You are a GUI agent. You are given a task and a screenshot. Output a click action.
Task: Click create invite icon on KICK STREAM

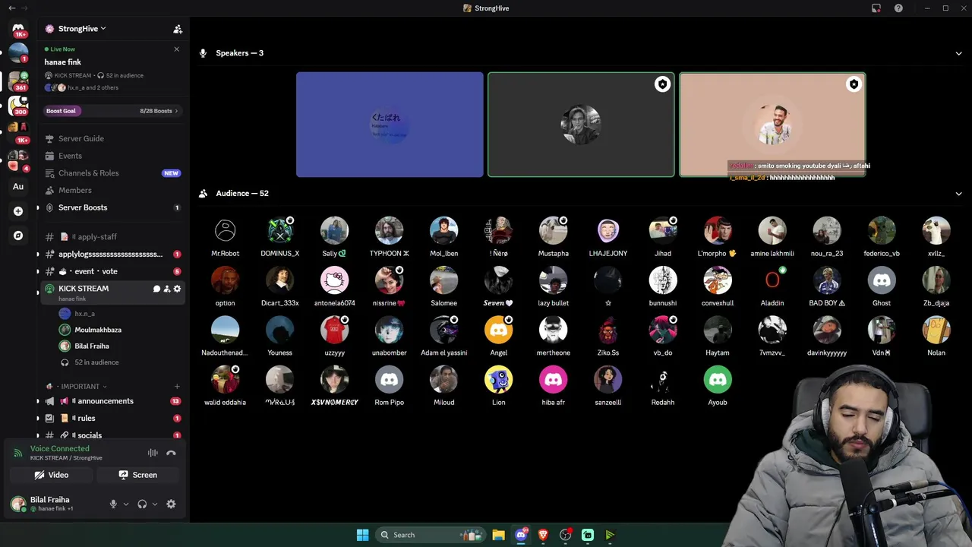167,289
